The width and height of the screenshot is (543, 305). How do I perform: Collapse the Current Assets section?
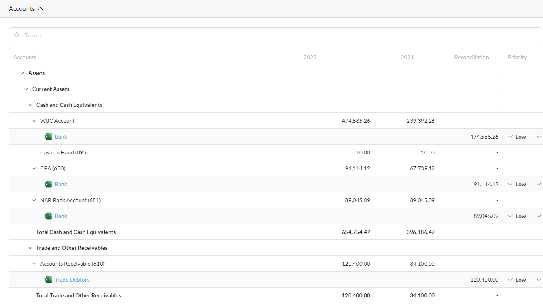[x=26, y=89]
